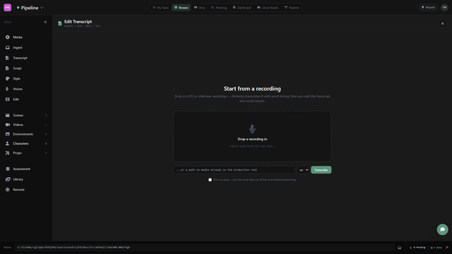Open Characters in the sidebar

tap(26, 143)
